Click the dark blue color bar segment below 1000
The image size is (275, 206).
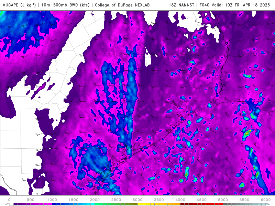tap(54, 204)
